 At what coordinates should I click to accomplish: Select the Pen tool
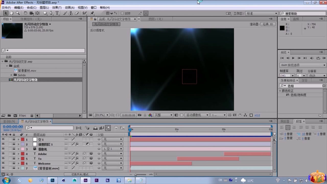[x=51, y=13]
